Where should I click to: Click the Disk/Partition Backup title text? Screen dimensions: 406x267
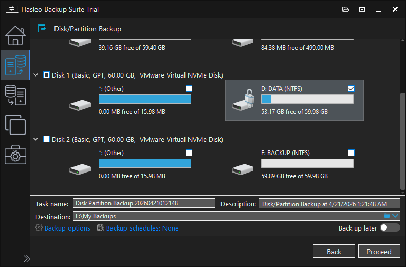click(x=87, y=29)
